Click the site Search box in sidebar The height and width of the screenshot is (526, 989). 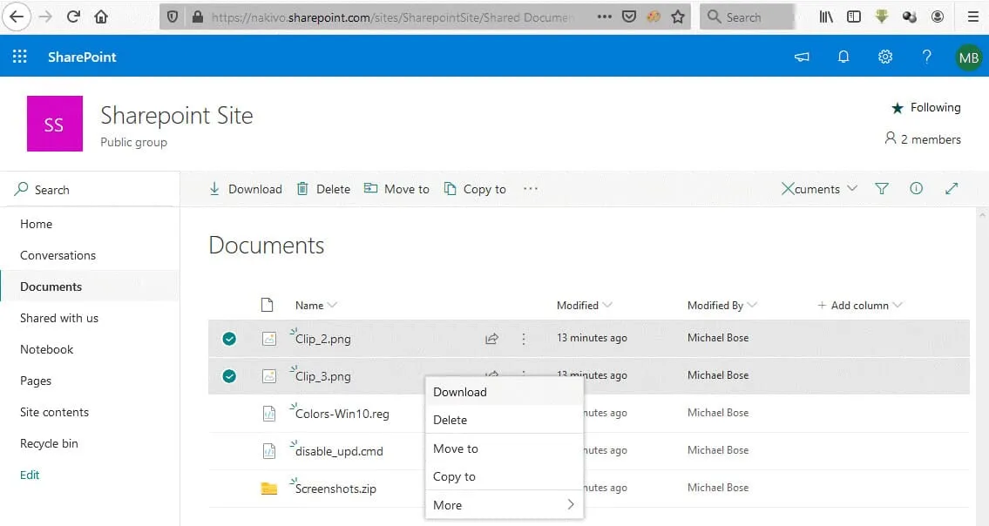(87, 190)
